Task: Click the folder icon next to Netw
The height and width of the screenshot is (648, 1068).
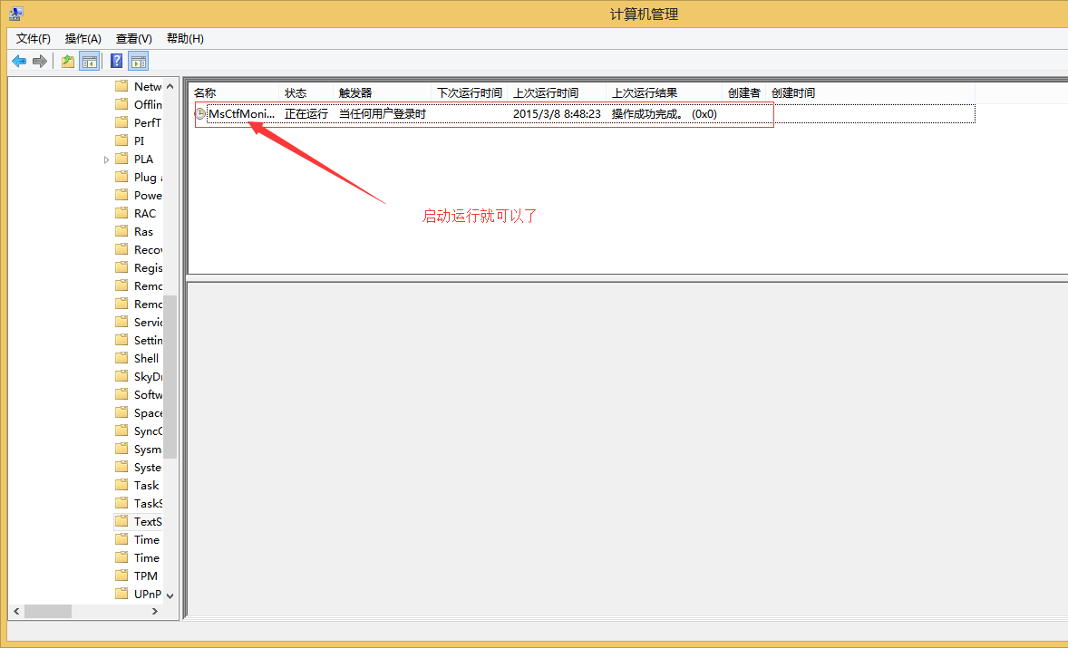Action: click(x=121, y=86)
